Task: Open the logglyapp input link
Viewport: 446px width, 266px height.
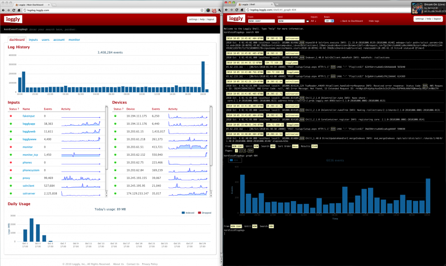Action: [x=29, y=124]
